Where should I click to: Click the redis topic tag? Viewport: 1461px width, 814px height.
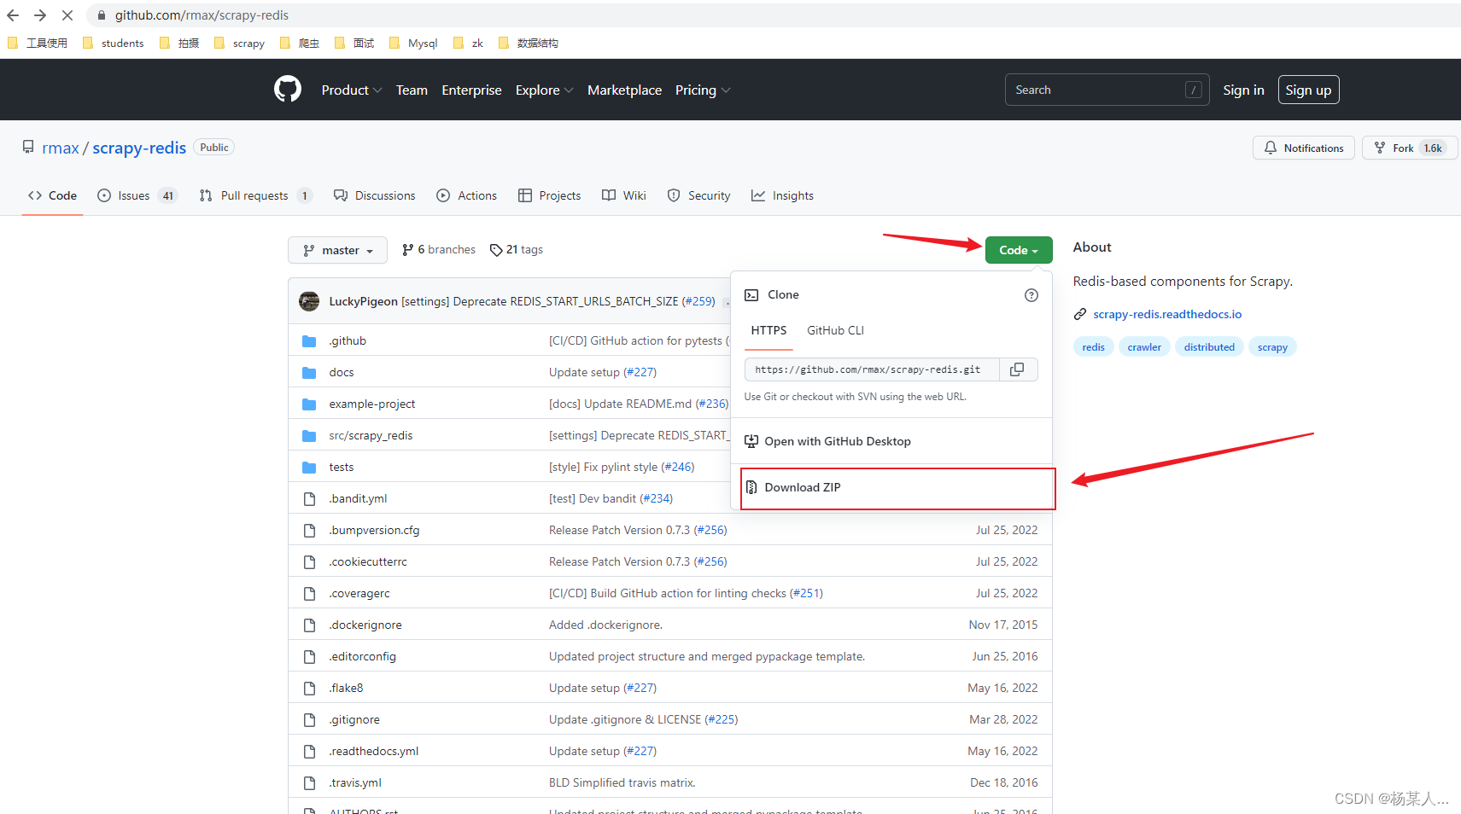1093,346
